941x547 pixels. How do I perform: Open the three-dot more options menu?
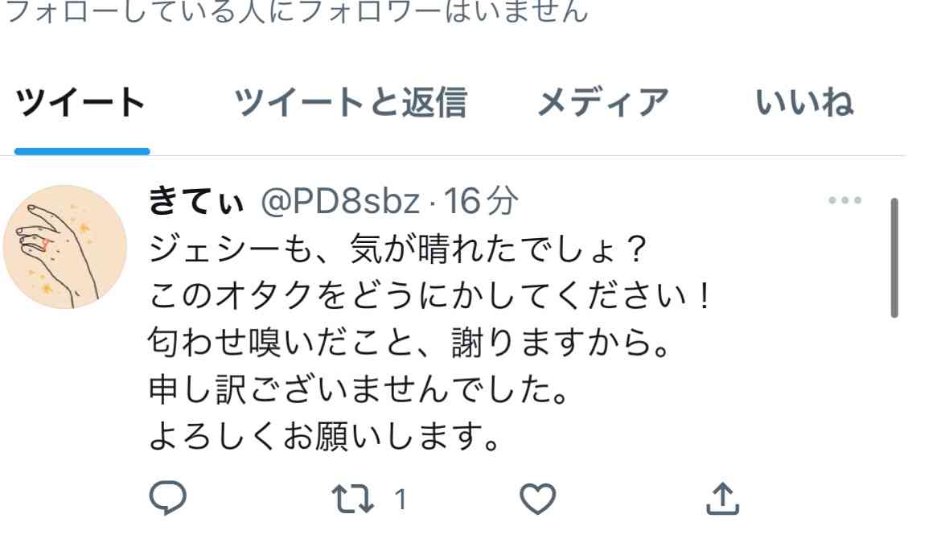coord(845,200)
